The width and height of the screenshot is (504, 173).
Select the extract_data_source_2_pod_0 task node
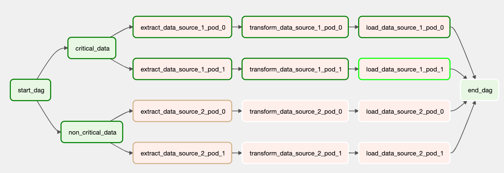click(x=182, y=111)
